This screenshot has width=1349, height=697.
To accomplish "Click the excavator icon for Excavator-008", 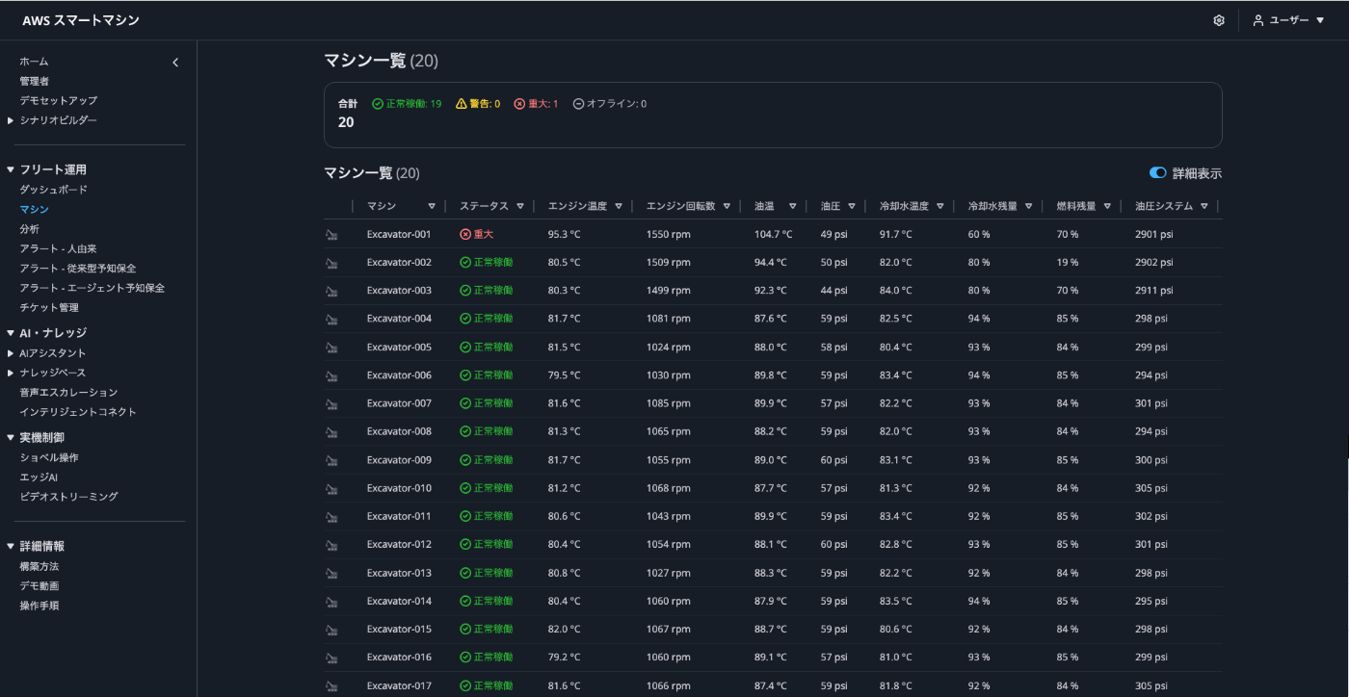I will pyautogui.click(x=331, y=432).
